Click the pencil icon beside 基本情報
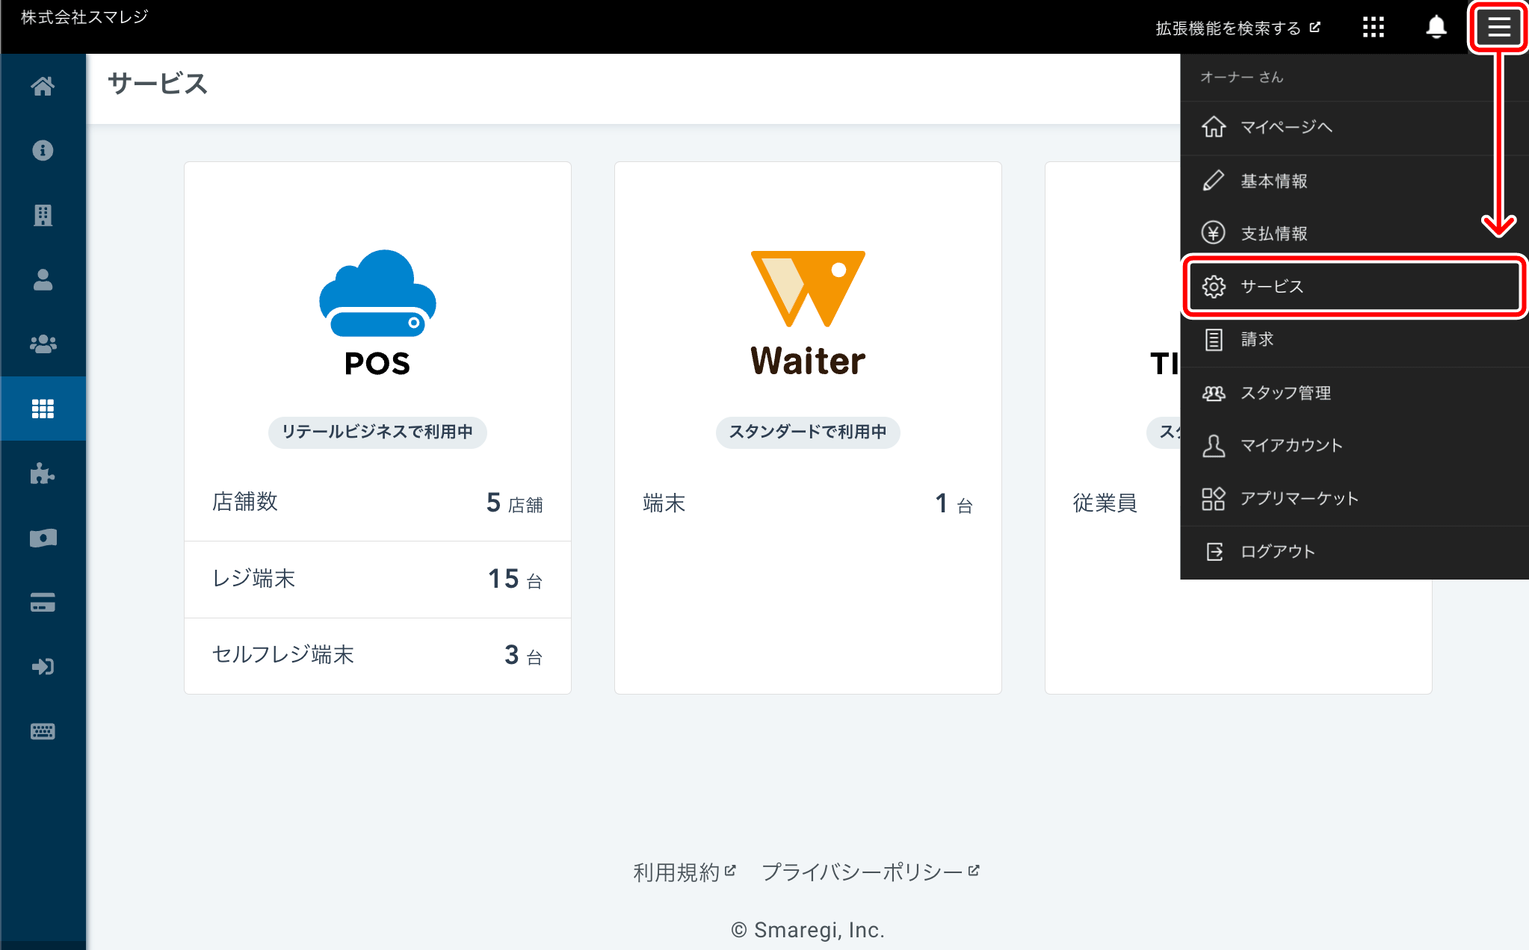Viewport: 1529px width, 950px height. [1214, 181]
